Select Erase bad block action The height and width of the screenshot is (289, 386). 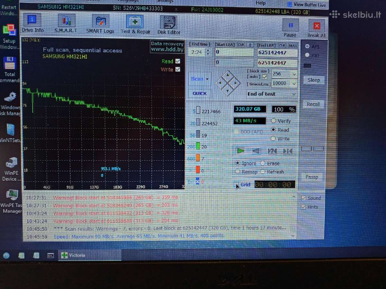click(x=263, y=163)
